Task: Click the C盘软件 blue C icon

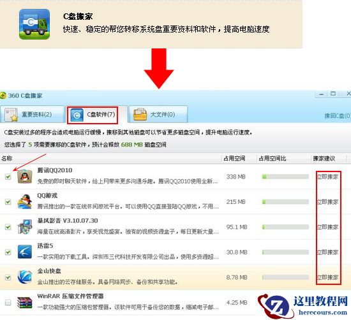Action: tap(77, 115)
